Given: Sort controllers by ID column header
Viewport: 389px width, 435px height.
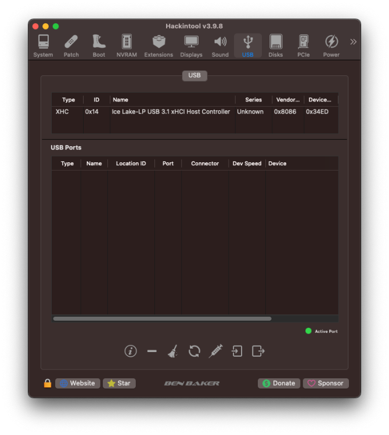Looking at the screenshot, I should (x=96, y=100).
